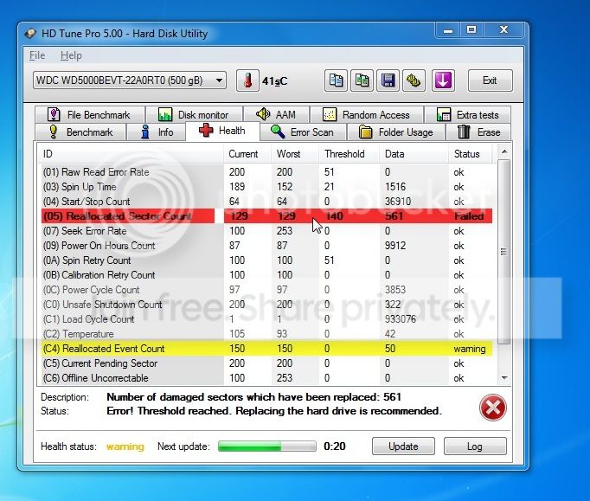
Task: Select the Folder Usage tab
Action: pyautogui.click(x=395, y=132)
